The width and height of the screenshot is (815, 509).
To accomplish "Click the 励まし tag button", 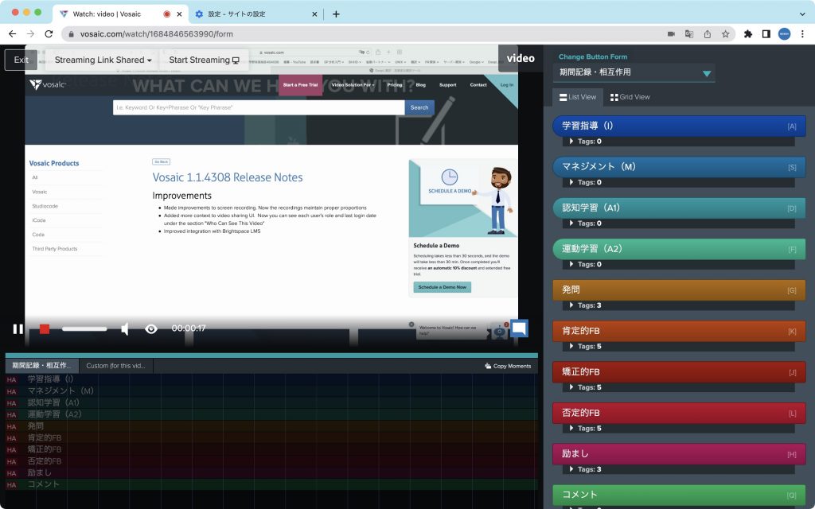I will [679, 454].
